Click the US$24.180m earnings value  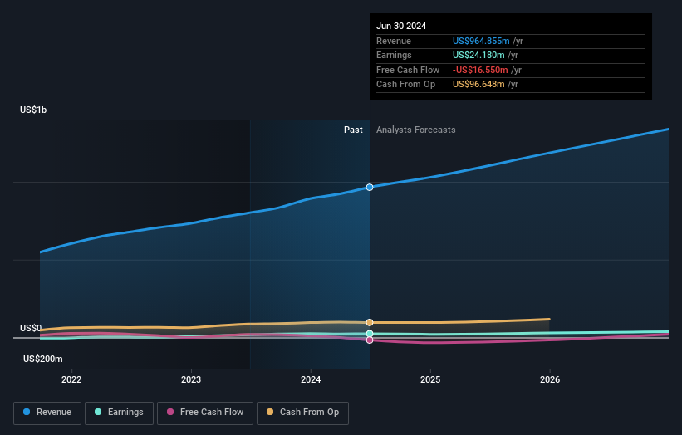click(478, 55)
